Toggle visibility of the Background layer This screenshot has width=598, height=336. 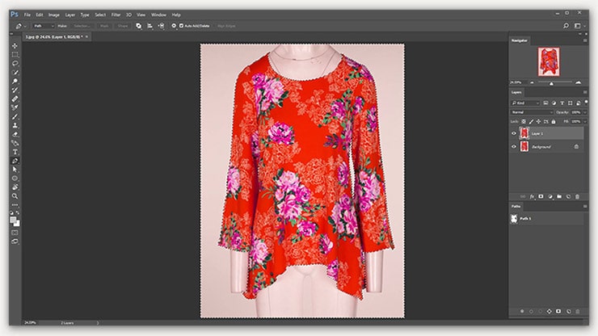coord(514,146)
